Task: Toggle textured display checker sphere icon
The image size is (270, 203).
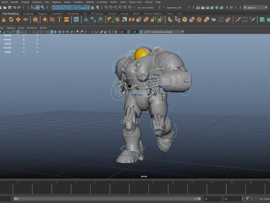Action: pos(63,32)
